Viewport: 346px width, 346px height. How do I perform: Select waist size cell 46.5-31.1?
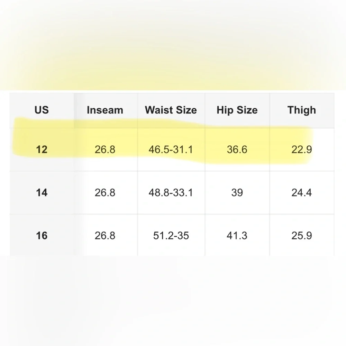pos(171,149)
